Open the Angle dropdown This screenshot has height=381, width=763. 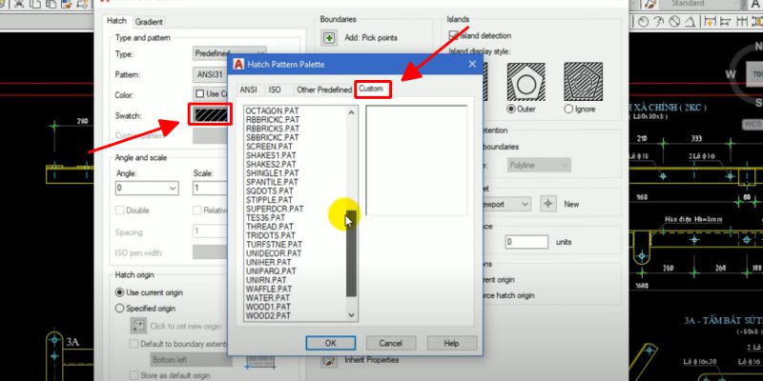pyautogui.click(x=172, y=189)
